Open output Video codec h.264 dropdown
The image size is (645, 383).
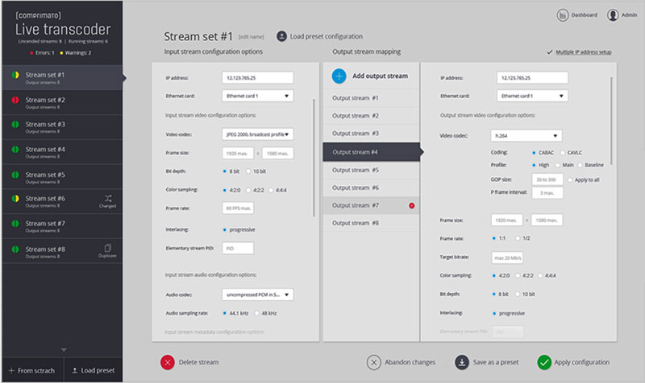click(526, 135)
